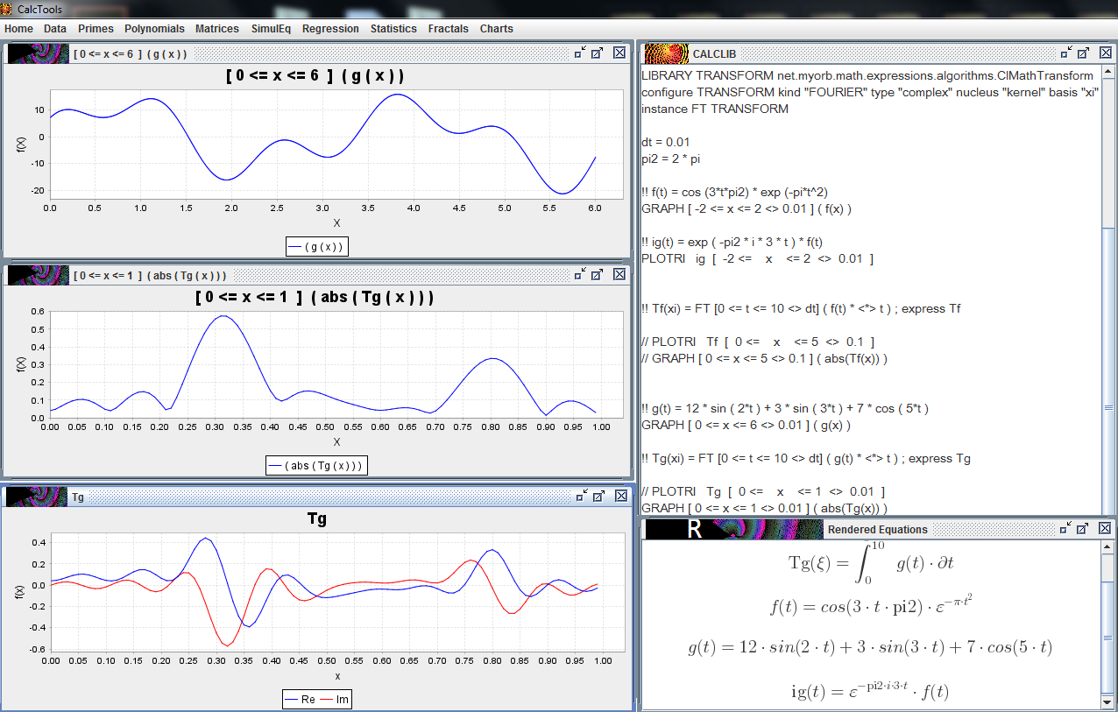Open the Regression menu
Screen dimensions: 1118x712
[x=330, y=29]
